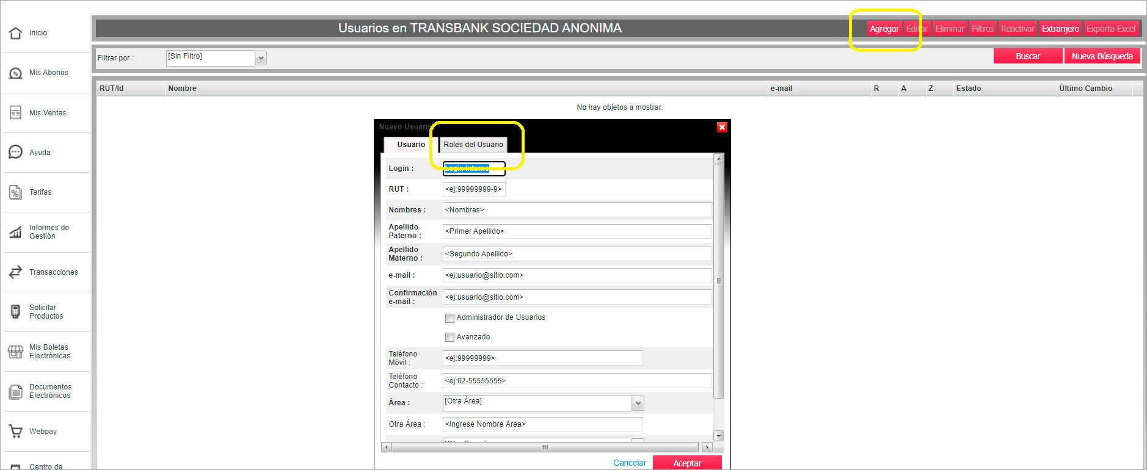Click the Agregar toolbar button

884,29
